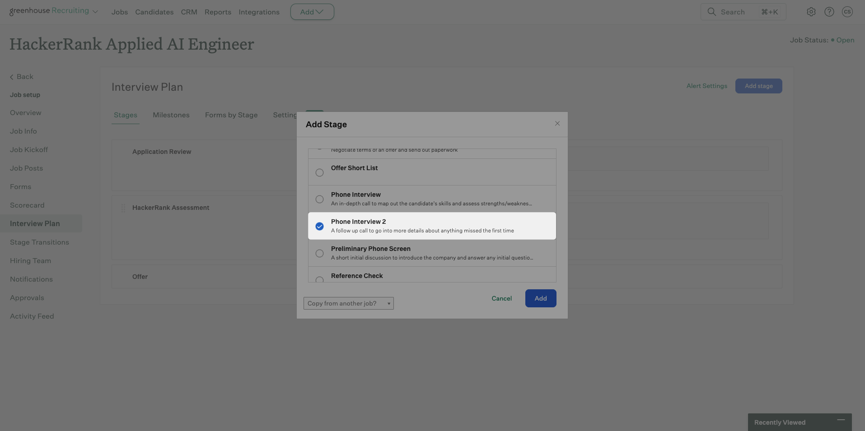Click the HackerRank Assessment drag handle

123,208
